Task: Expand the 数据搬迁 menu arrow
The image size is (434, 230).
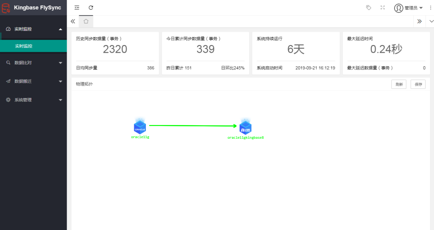Action: click(x=60, y=82)
